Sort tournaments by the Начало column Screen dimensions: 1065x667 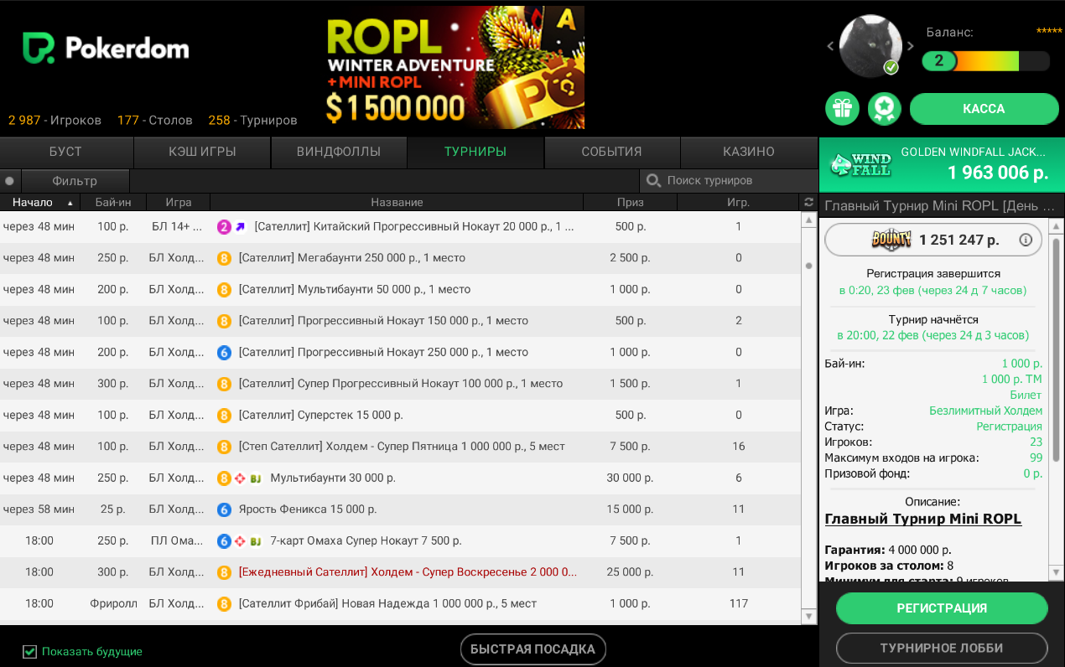(x=34, y=202)
